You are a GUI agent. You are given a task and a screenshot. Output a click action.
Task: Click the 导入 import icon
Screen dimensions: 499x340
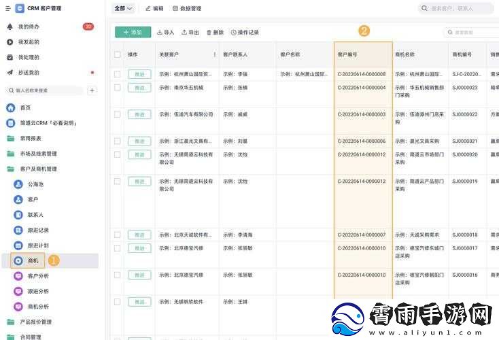160,33
